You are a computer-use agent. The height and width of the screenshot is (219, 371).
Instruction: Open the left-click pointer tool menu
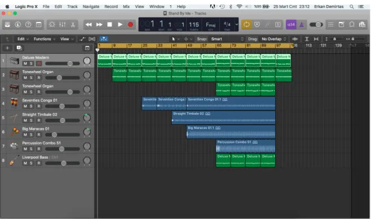pos(175,39)
